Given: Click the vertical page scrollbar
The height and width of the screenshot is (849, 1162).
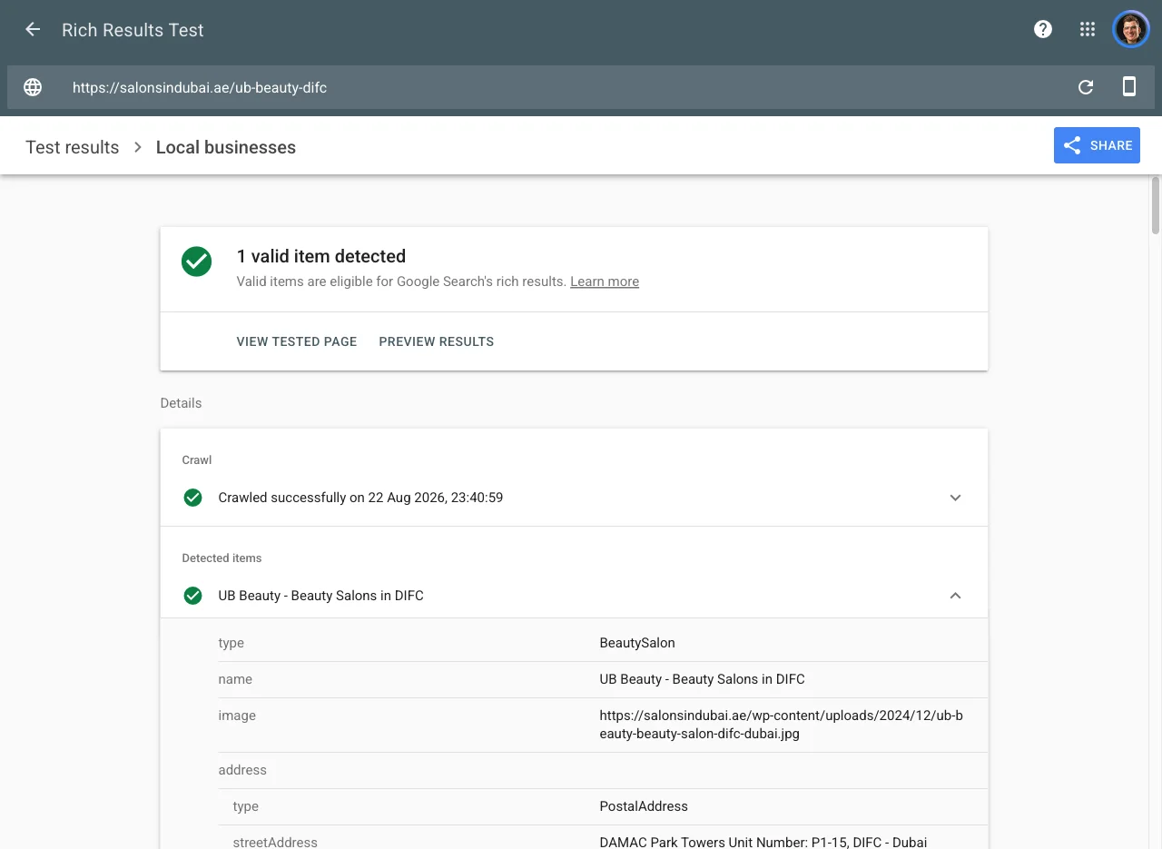Looking at the screenshot, I should (x=1156, y=206).
